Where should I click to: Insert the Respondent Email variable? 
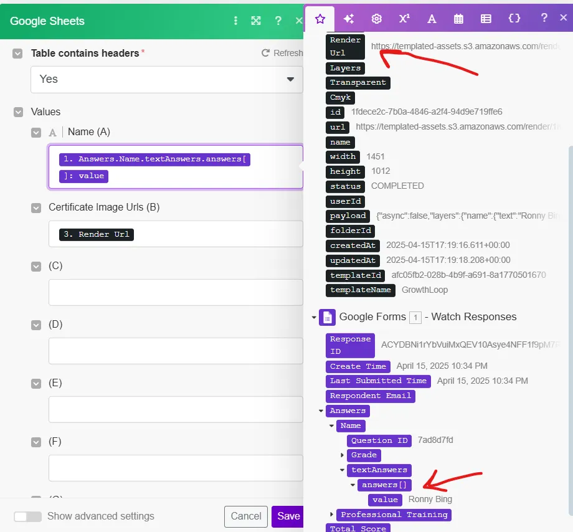(370, 396)
